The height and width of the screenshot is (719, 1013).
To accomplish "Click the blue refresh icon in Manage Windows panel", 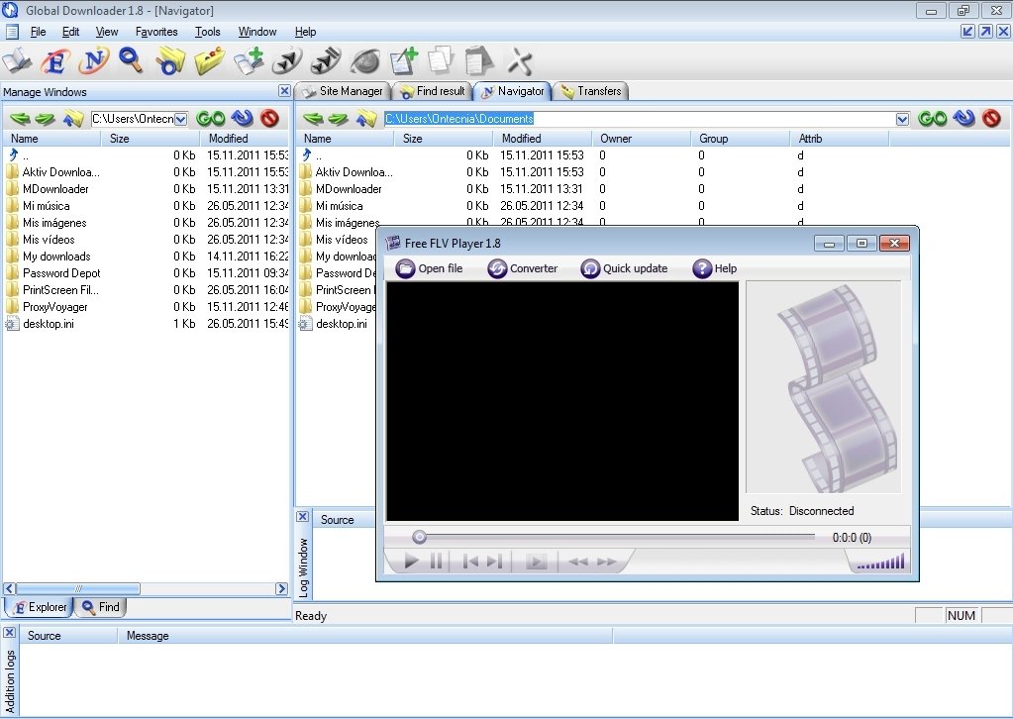I will pyautogui.click(x=243, y=118).
